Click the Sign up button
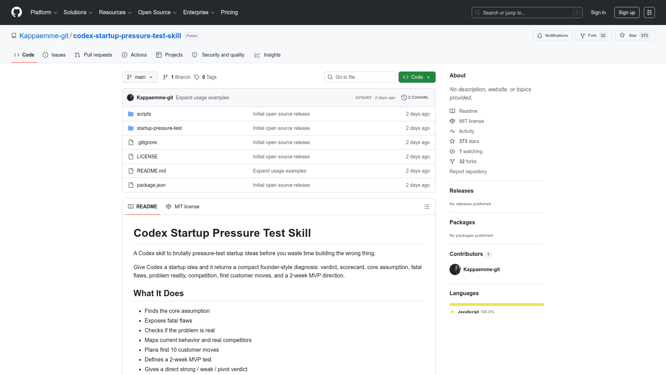This screenshot has height=375, width=666. (x=626, y=12)
